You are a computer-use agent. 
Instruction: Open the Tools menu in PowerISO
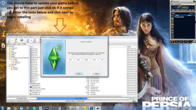[x=21, y=37]
